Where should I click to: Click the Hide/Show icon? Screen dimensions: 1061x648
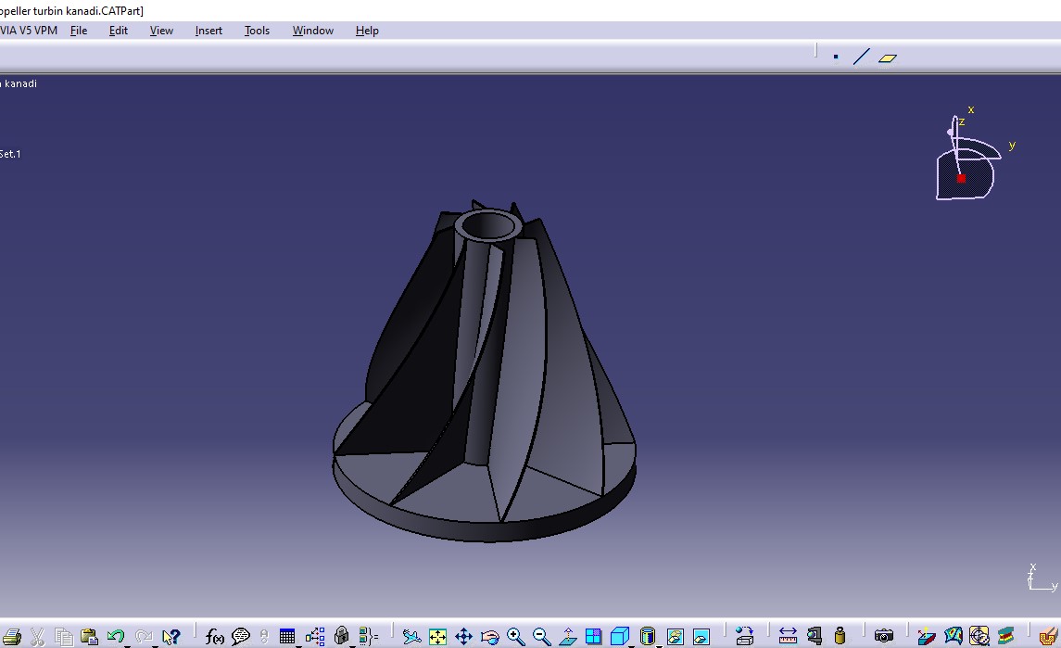675,637
